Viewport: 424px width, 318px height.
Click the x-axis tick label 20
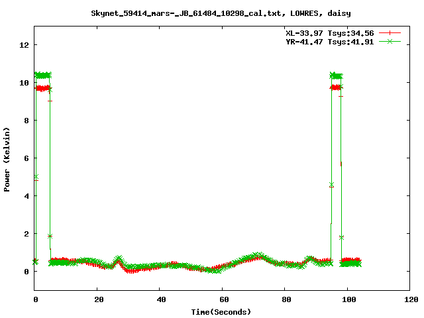(x=99, y=299)
